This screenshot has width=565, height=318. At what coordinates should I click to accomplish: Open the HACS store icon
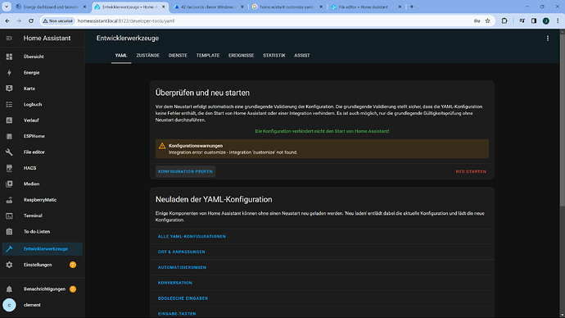pyautogui.click(x=9, y=168)
